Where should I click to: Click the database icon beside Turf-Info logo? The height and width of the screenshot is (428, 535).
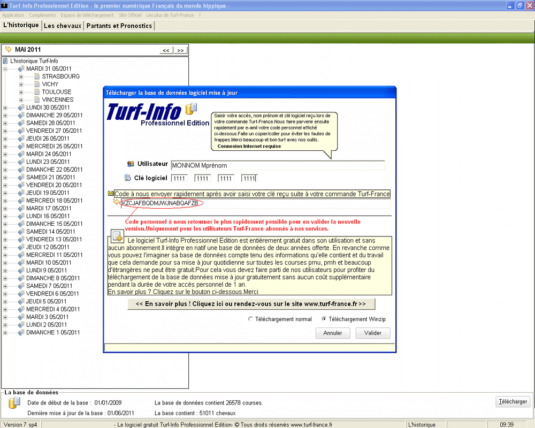191,109
